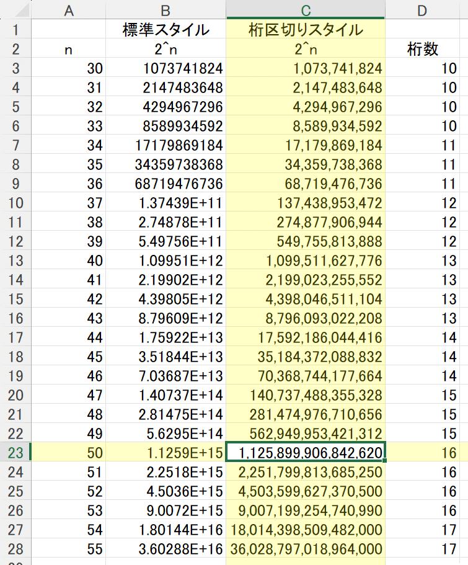This screenshot has width=468, height=565.
Task: Click the n value 33 cell
Action: [x=68, y=126]
